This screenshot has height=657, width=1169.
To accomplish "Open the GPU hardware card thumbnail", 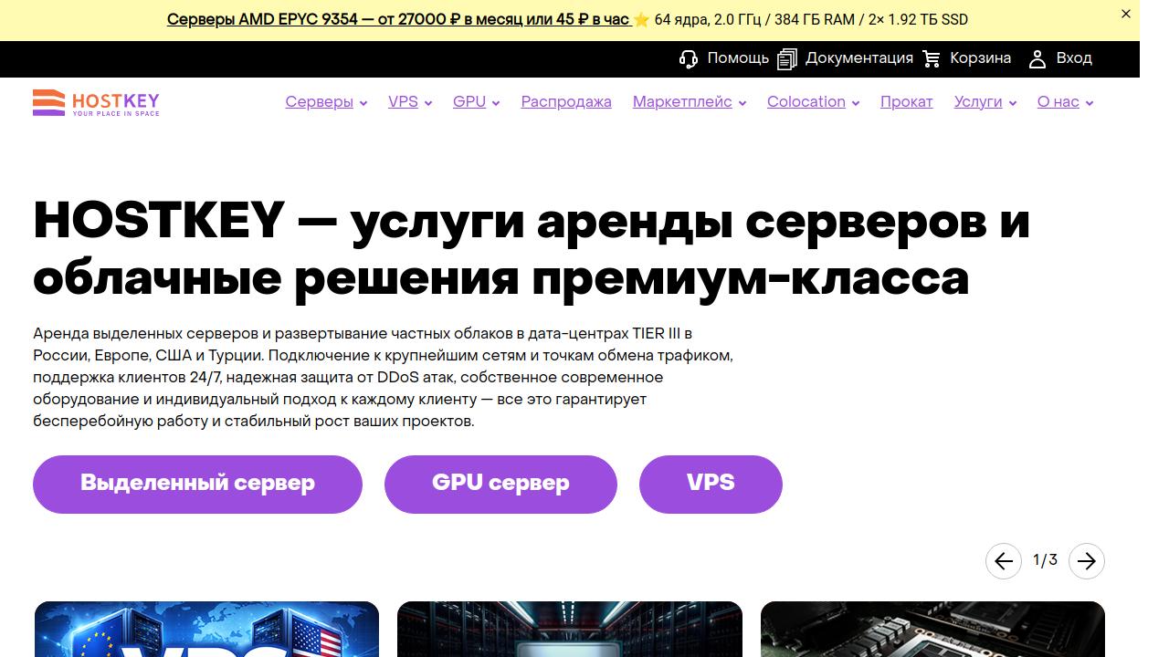I will tap(932, 629).
